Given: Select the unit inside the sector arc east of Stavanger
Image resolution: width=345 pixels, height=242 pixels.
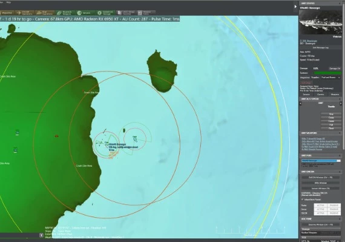Looking at the screenshot, I should [135, 139].
